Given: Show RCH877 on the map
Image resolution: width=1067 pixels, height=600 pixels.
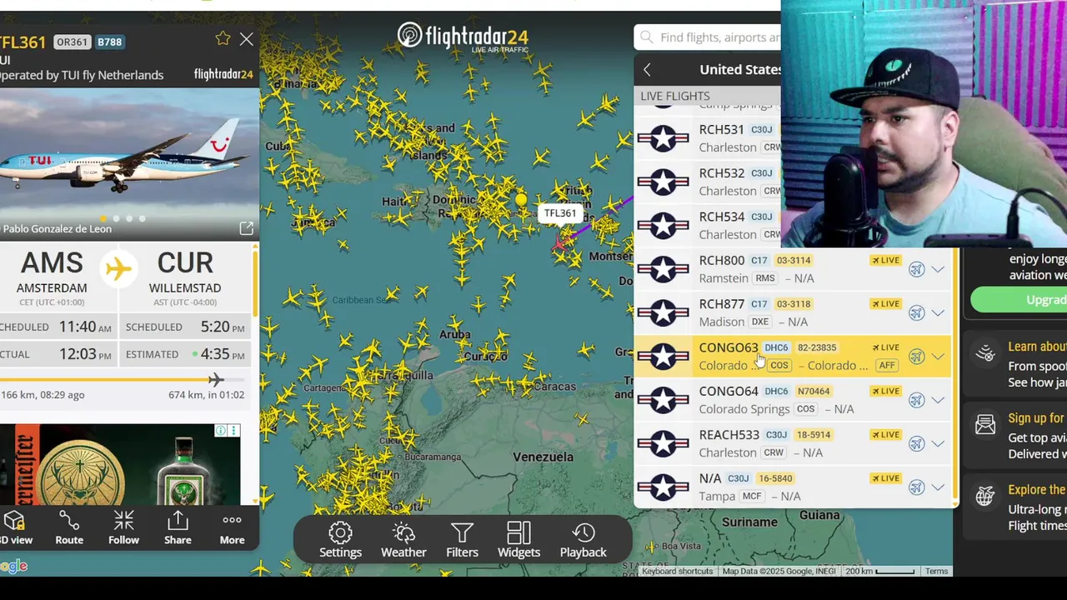Looking at the screenshot, I should (x=916, y=312).
